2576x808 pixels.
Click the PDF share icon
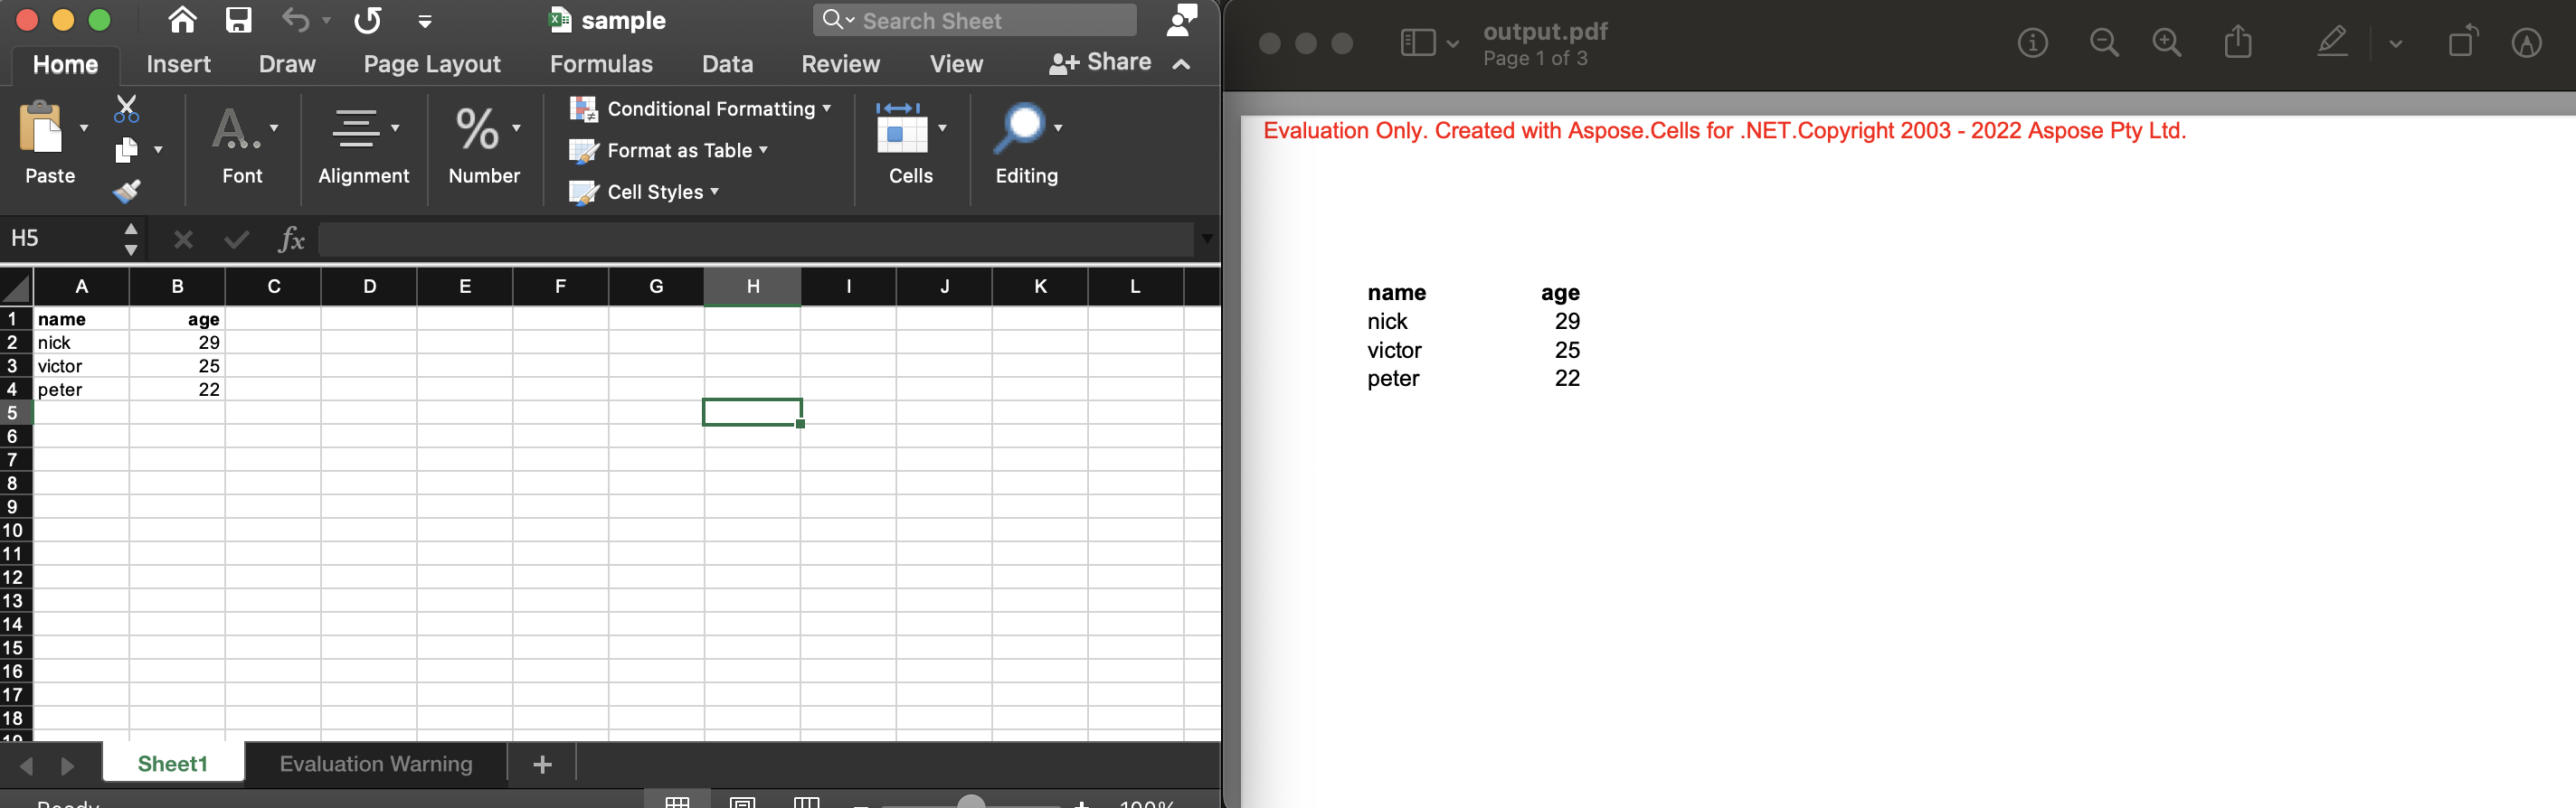click(x=2238, y=43)
